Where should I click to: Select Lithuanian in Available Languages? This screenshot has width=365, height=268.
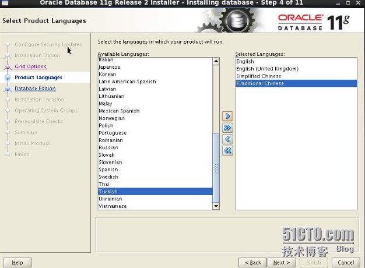coord(155,96)
